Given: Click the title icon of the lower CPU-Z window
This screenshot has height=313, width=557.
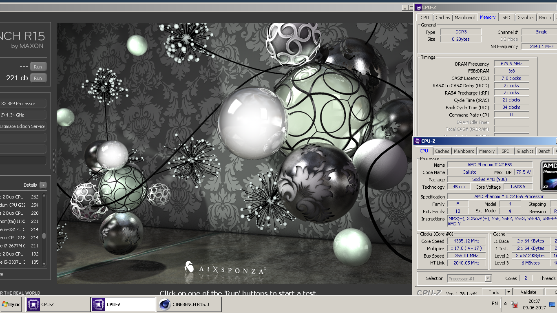Looking at the screenshot, I should coord(417,141).
